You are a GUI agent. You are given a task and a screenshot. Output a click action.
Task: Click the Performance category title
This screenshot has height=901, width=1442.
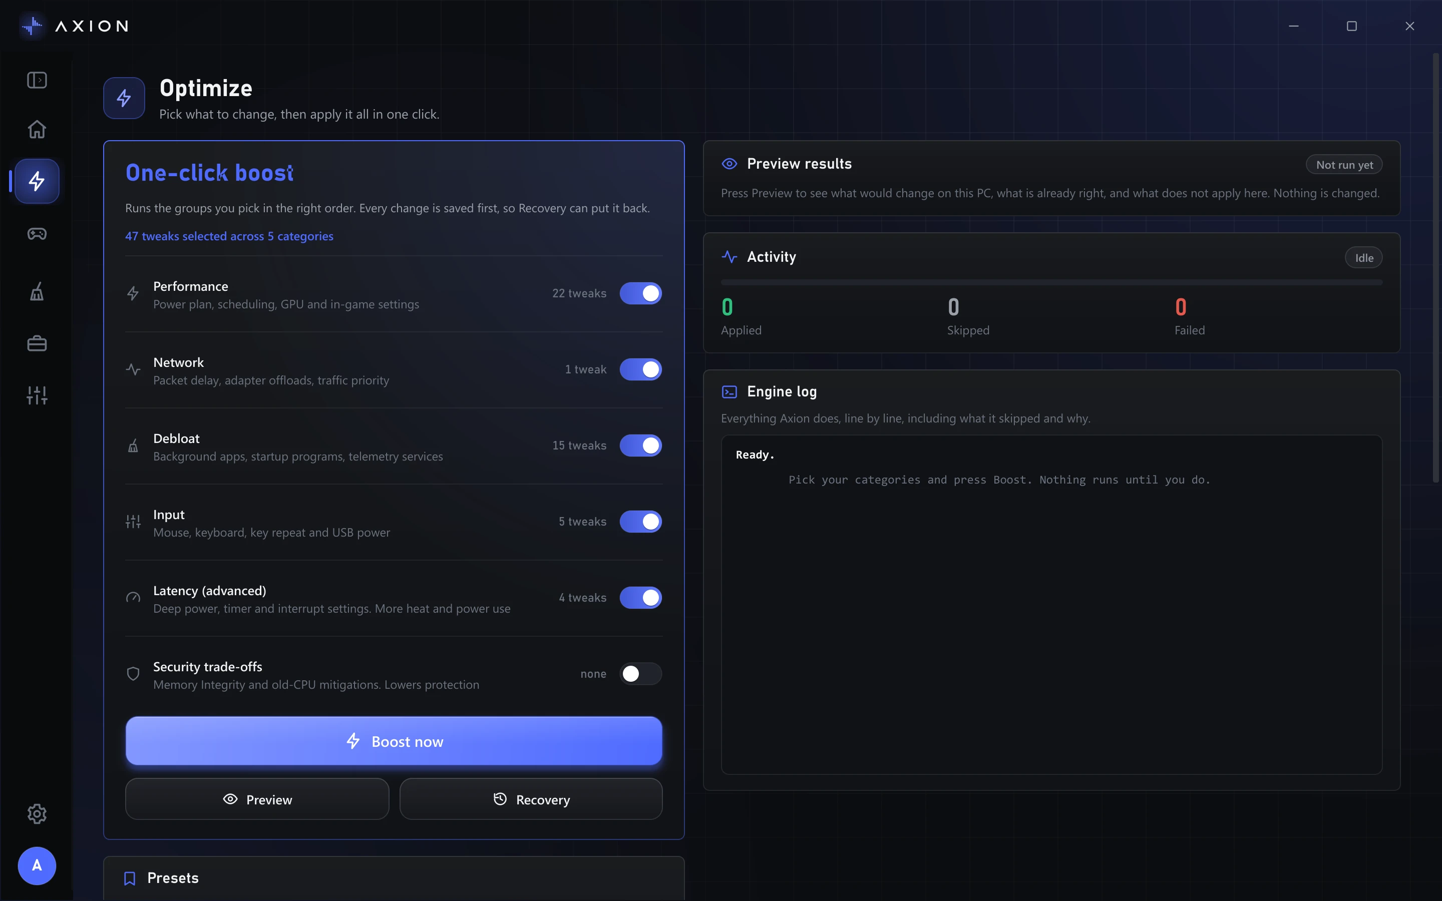(x=191, y=286)
